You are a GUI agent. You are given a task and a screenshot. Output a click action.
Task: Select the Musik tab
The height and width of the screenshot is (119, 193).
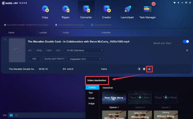tap(92, 98)
